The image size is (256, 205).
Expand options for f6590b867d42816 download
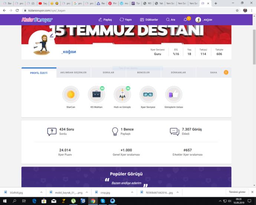178,192
